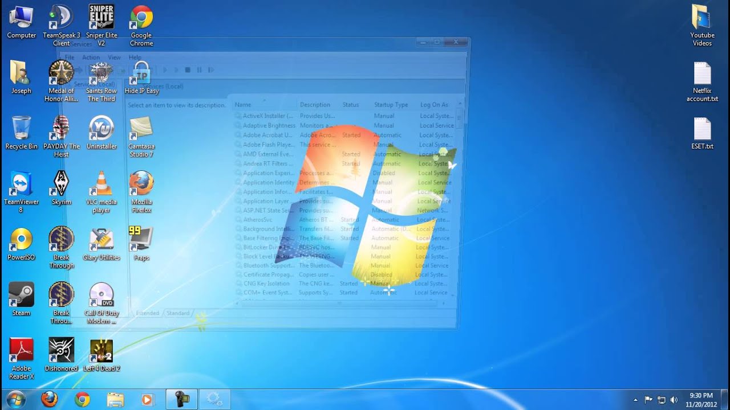Select the Joseph user folder icon
730x410 pixels.
pyautogui.click(x=21, y=77)
